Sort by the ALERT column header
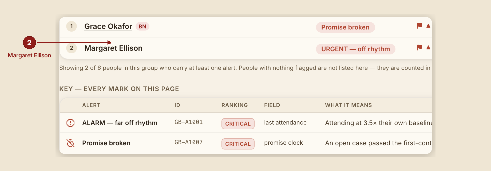The height and width of the screenshot is (171, 491). 91,105
